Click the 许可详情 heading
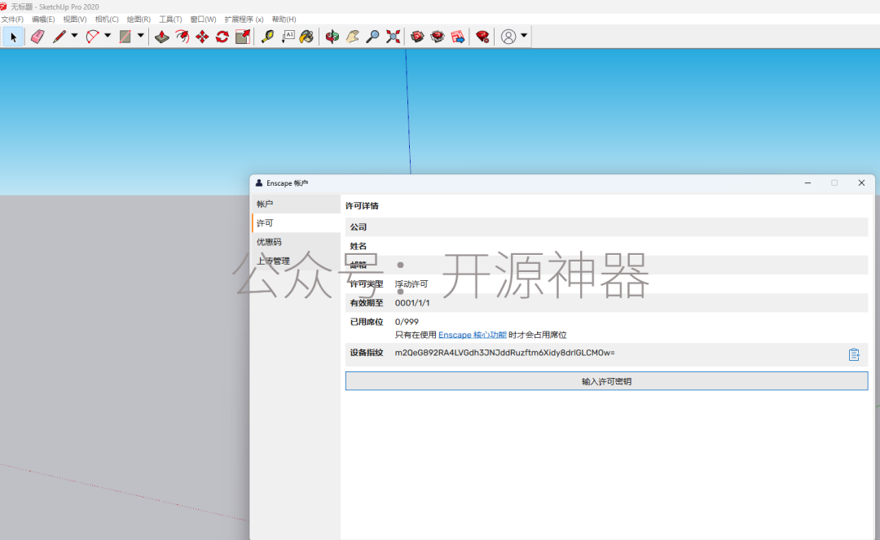Screen dimensions: 880x540 point(362,206)
